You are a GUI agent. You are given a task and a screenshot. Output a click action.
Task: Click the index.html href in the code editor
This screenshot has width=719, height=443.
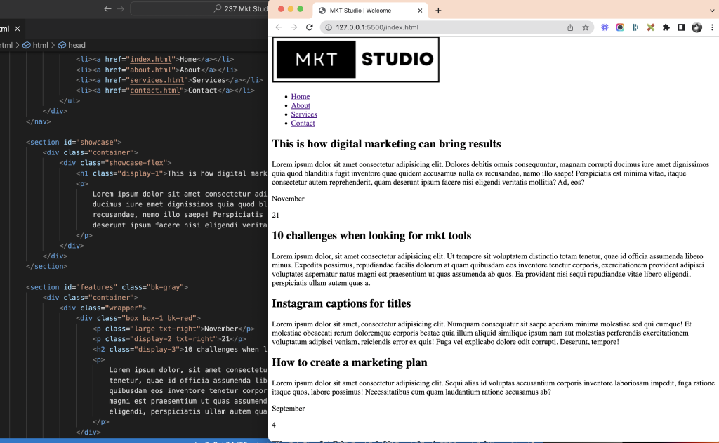pos(151,59)
